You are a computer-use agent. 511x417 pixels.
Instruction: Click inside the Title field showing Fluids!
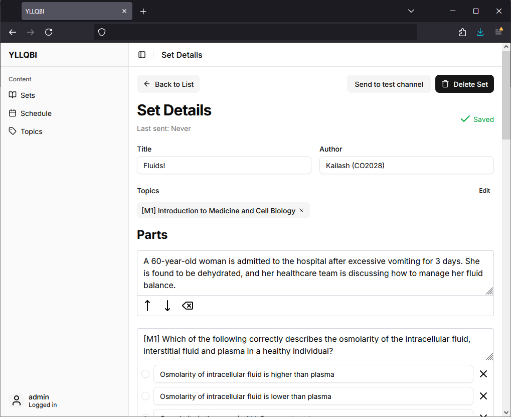coord(224,165)
